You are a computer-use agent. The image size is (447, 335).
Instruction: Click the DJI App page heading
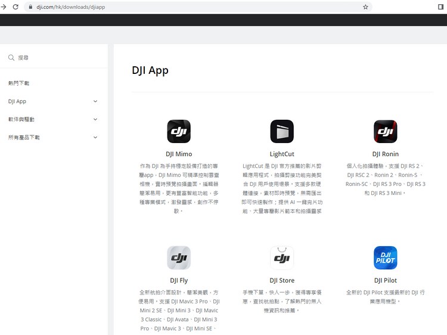[x=150, y=70]
